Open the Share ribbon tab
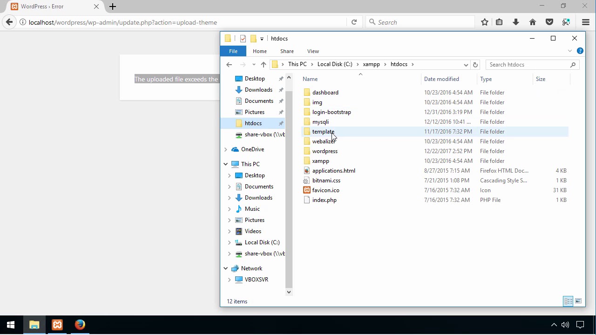Image resolution: width=596 pixels, height=335 pixels. point(287,51)
